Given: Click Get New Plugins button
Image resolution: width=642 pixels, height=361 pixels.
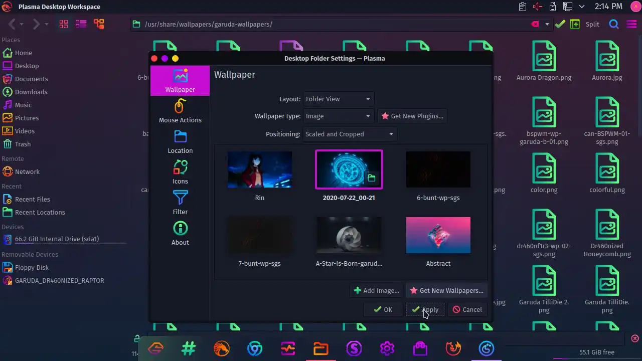Looking at the screenshot, I should (412, 116).
